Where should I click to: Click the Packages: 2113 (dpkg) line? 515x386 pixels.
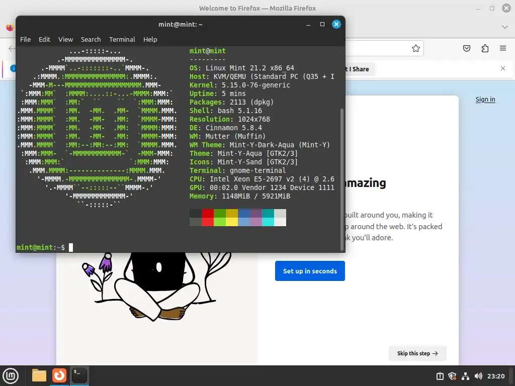(x=231, y=102)
